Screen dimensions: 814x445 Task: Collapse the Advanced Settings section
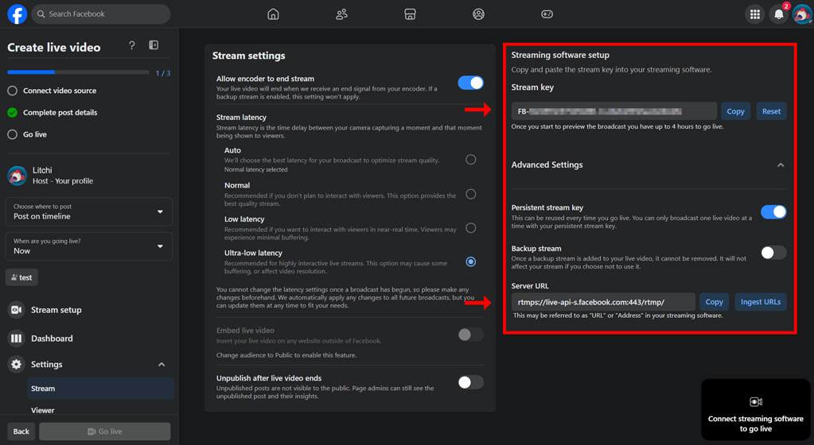click(x=780, y=165)
